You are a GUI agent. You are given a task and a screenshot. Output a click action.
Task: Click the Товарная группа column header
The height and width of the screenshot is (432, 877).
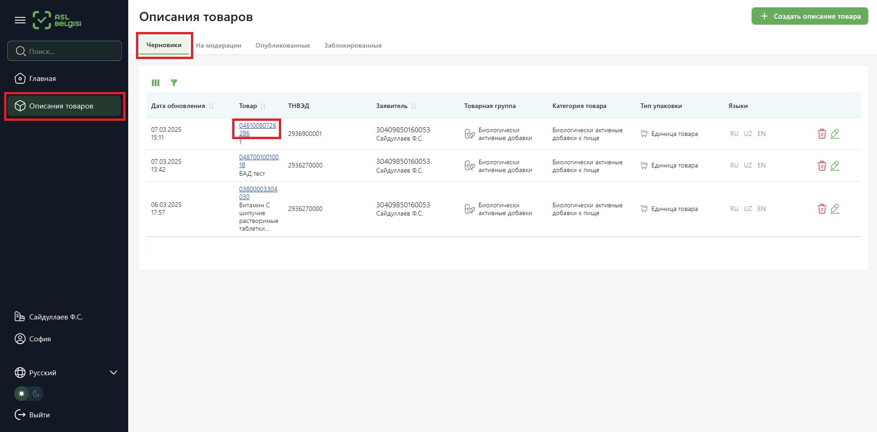click(x=490, y=106)
